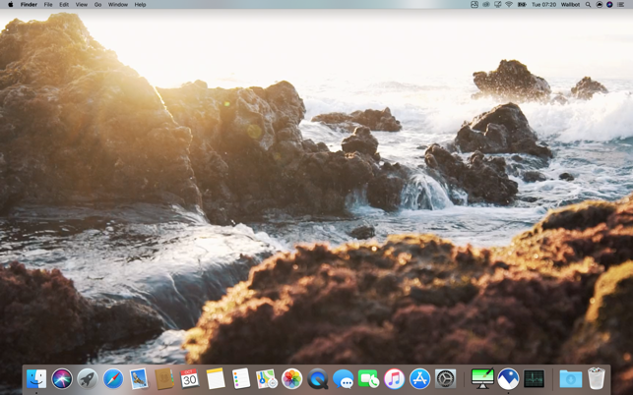
Task: Open the File menu
Action: click(x=48, y=5)
